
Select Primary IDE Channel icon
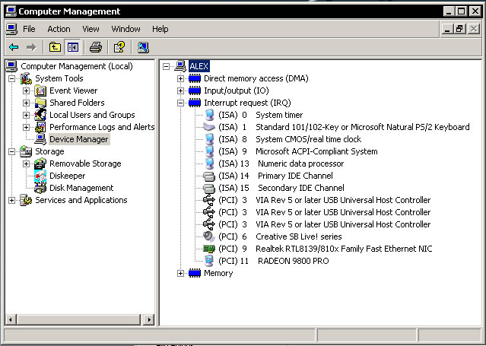(209, 176)
